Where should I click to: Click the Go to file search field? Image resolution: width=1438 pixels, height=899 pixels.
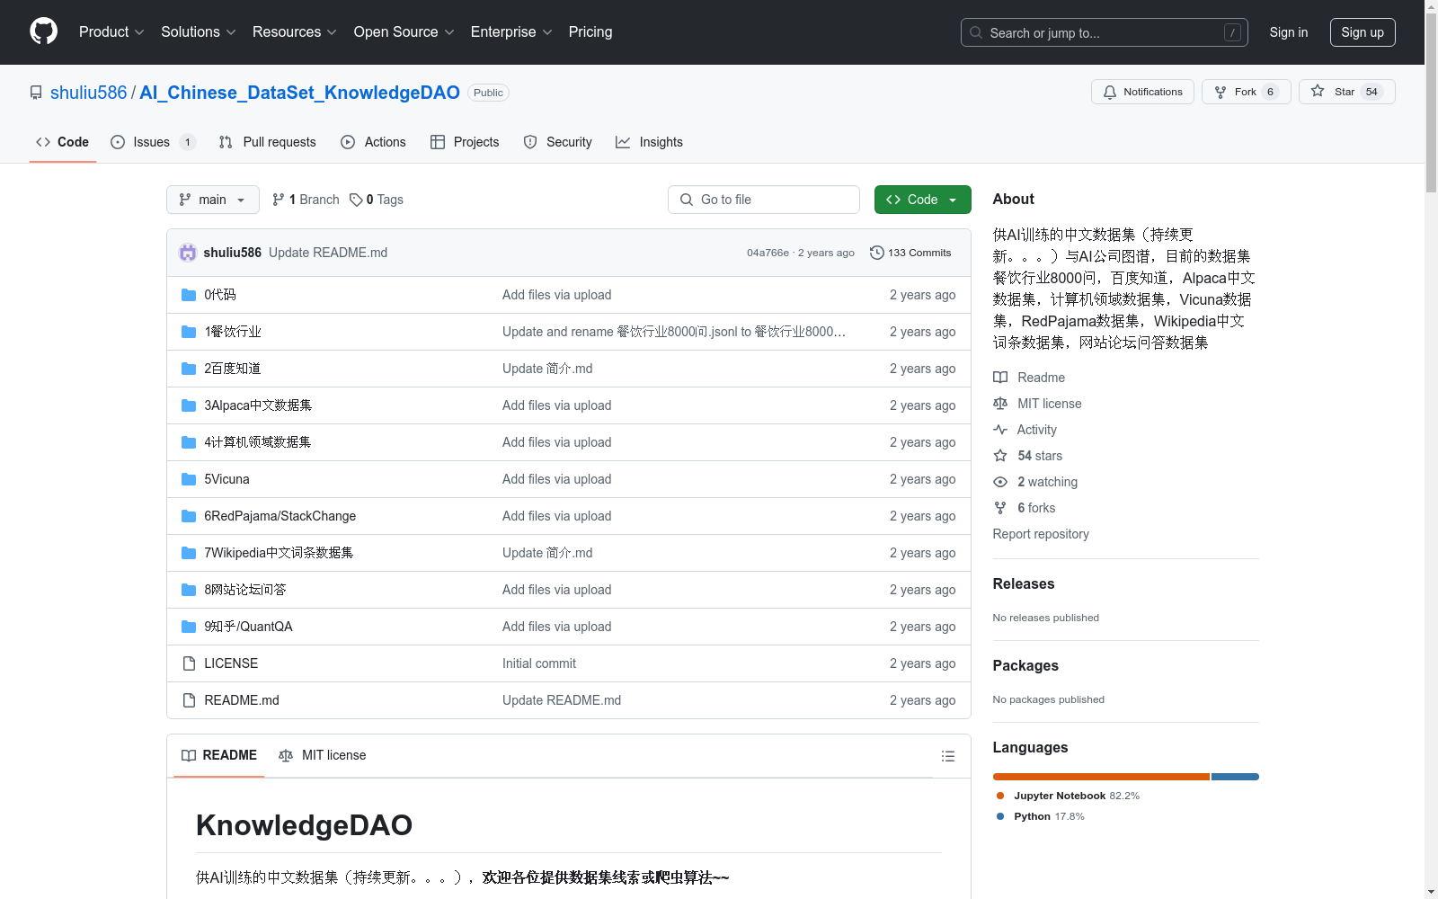(764, 200)
